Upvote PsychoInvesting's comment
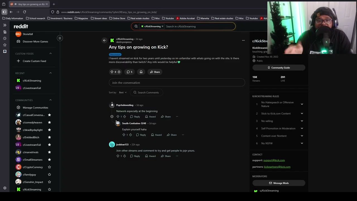 coord(118,117)
